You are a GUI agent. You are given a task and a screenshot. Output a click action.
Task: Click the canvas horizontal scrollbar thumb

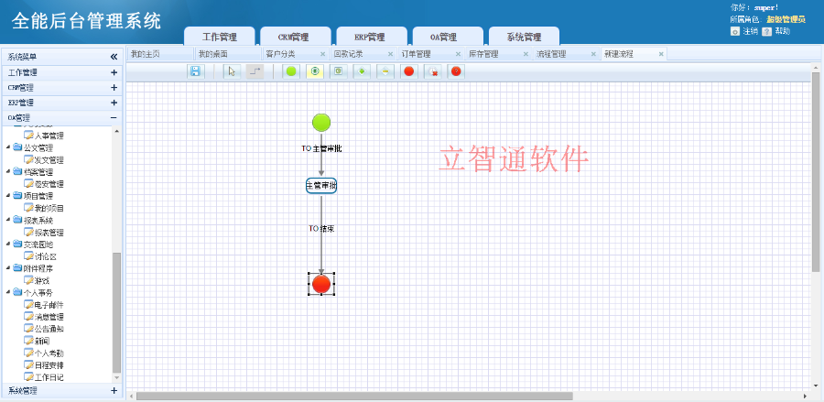354,396
